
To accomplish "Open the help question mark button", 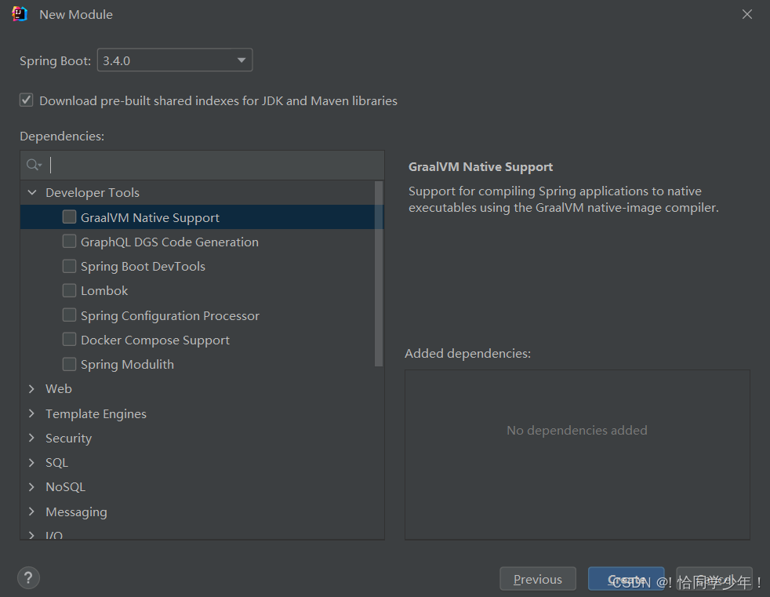I will (x=28, y=578).
